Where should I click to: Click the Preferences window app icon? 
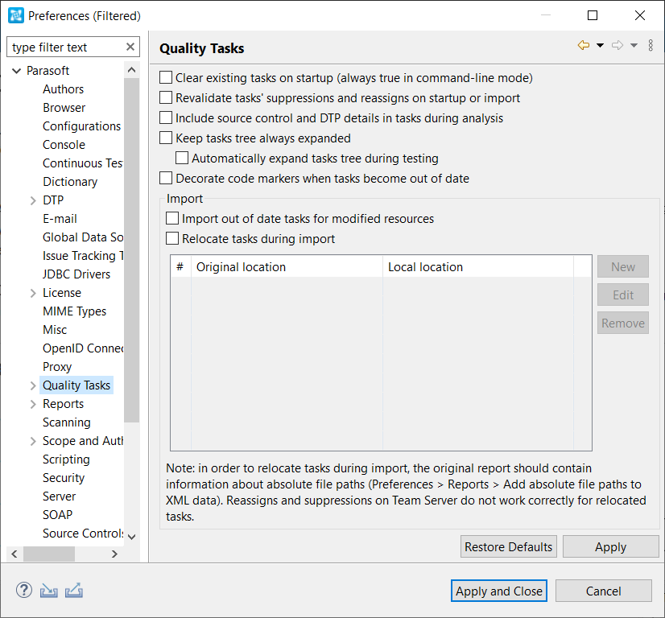[x=16, y=15]
